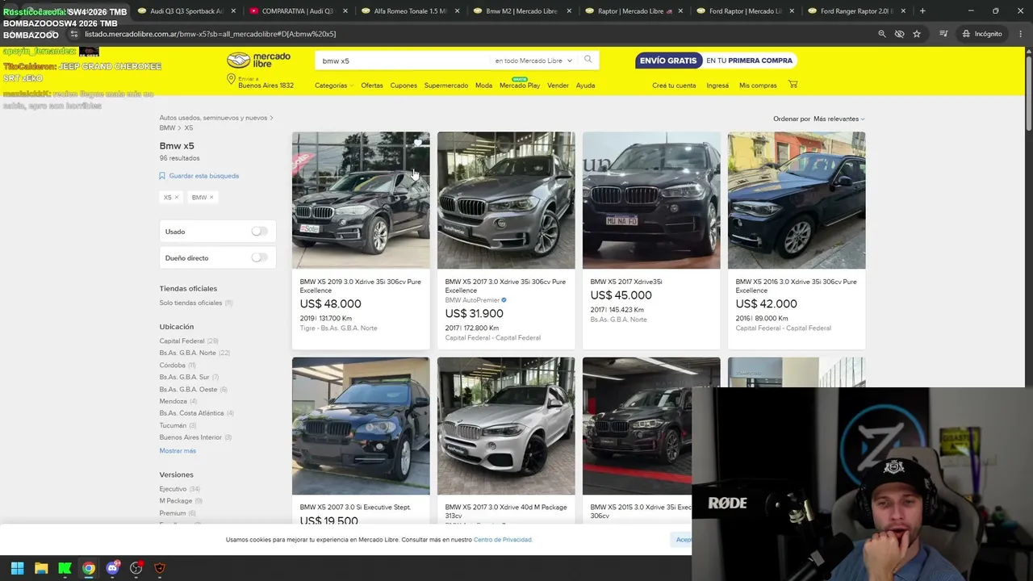
Task: Open the Ofertas menu link
Action: click(x=372, y=86)
